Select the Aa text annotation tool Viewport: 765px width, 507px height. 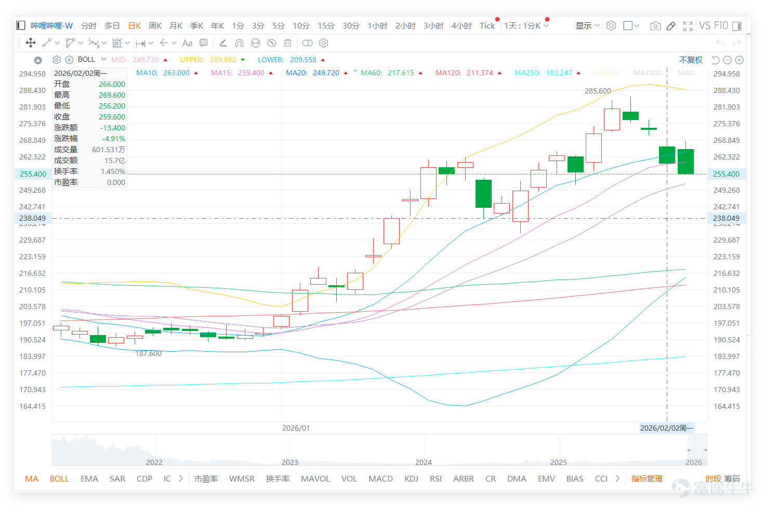click(x=187, y=43)
